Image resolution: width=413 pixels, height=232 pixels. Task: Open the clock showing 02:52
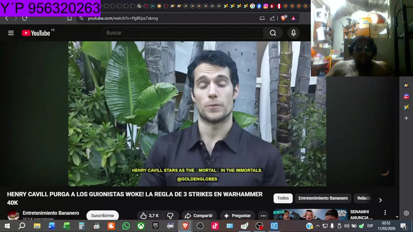[x=386, y=226]
